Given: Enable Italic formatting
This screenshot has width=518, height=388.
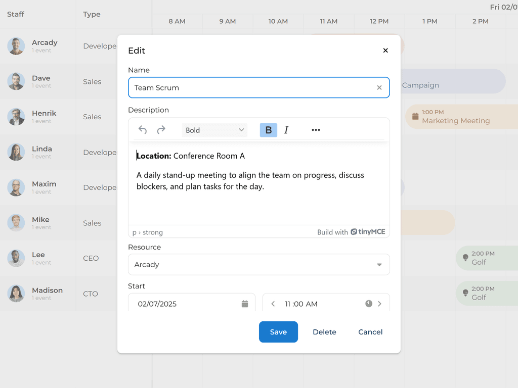Looking at the screenshot, I should tap(286, 130).
